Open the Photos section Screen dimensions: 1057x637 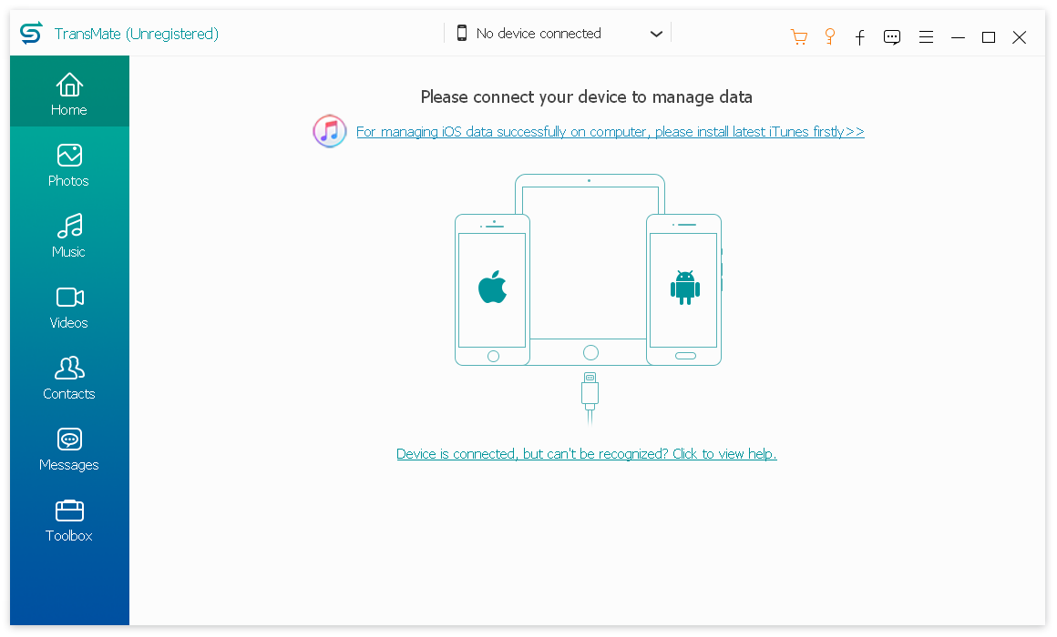click(69, 165)
